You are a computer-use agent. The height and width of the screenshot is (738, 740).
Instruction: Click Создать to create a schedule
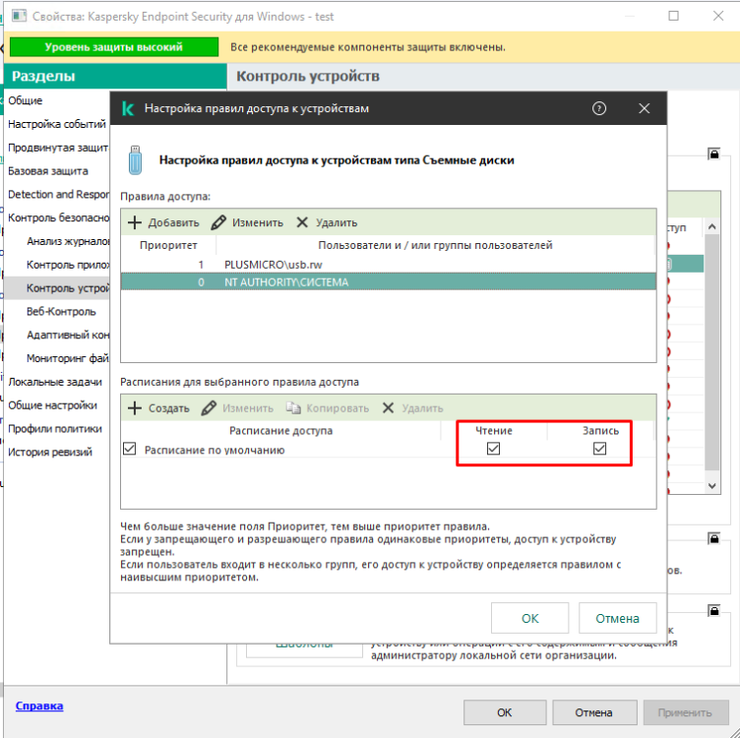pos(158,408)
